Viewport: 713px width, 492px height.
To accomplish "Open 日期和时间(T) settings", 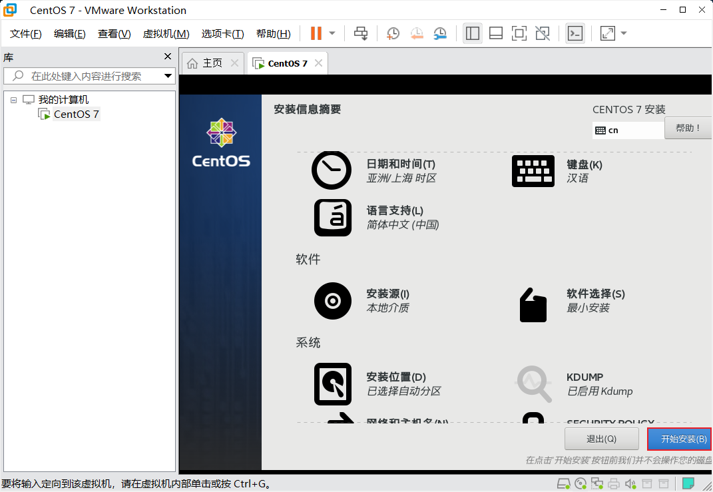I will point(401,164).
